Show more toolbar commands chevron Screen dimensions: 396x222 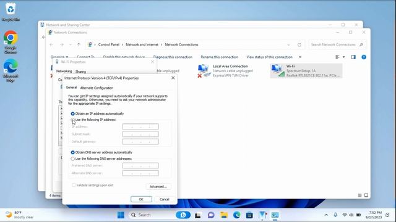(x=300, y=57)
